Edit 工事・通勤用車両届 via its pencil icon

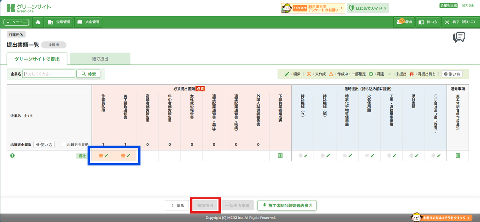click(395, 156)
